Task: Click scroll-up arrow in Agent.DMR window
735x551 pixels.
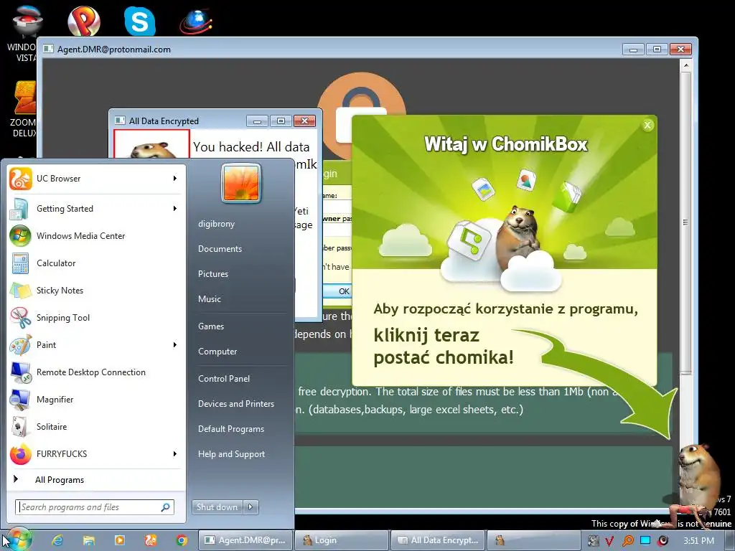Action: (685, 65)
